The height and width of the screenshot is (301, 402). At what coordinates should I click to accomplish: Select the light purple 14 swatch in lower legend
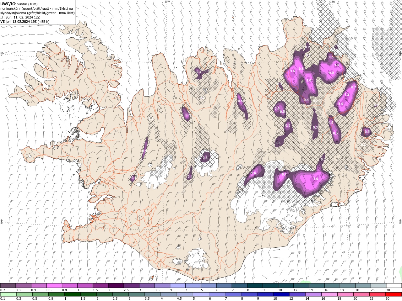pos(313,294)
